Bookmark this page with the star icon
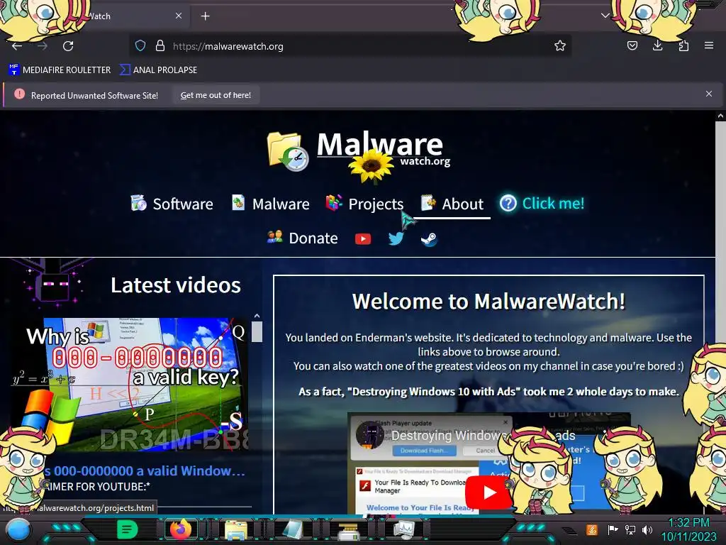726x545 pixels. (560, 46)
